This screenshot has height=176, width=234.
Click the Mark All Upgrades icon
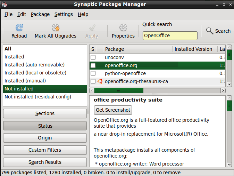coord(56,28)
